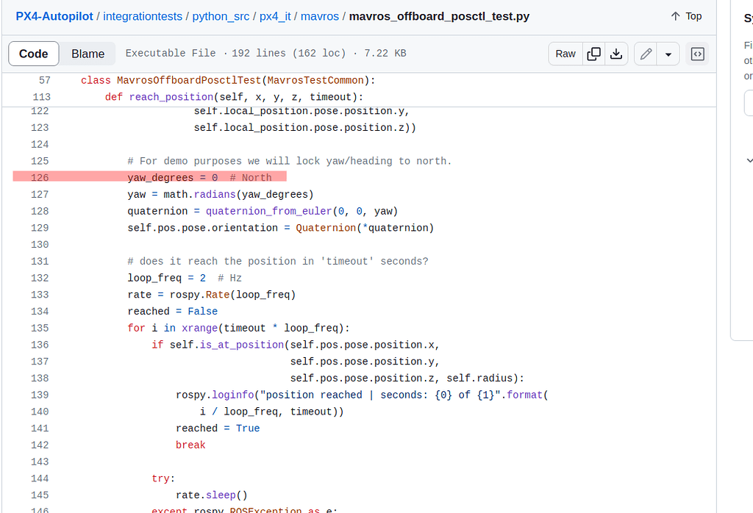Navigate to python_src breadcrumb folder
This screenshot has height=513, width=753.
pos(221,16)
